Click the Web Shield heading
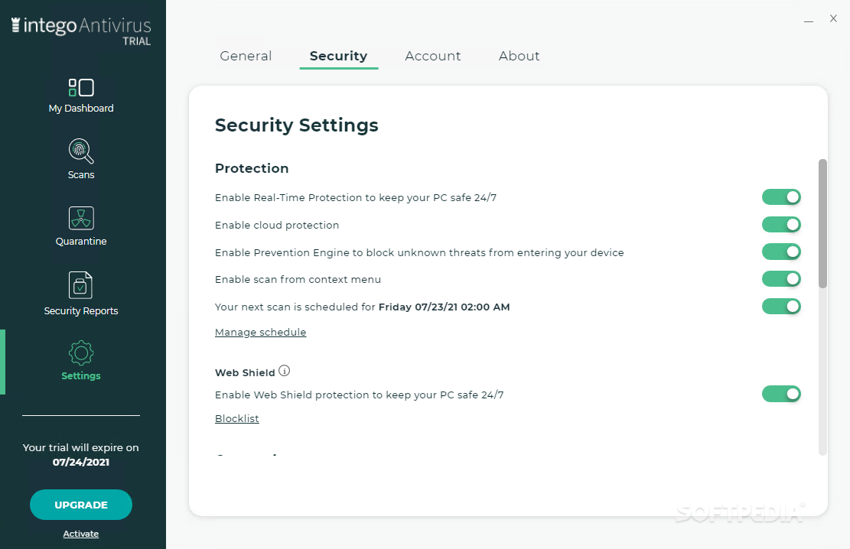Image resolution: width=850 pixels, height=549 pixels. (245, 372)
